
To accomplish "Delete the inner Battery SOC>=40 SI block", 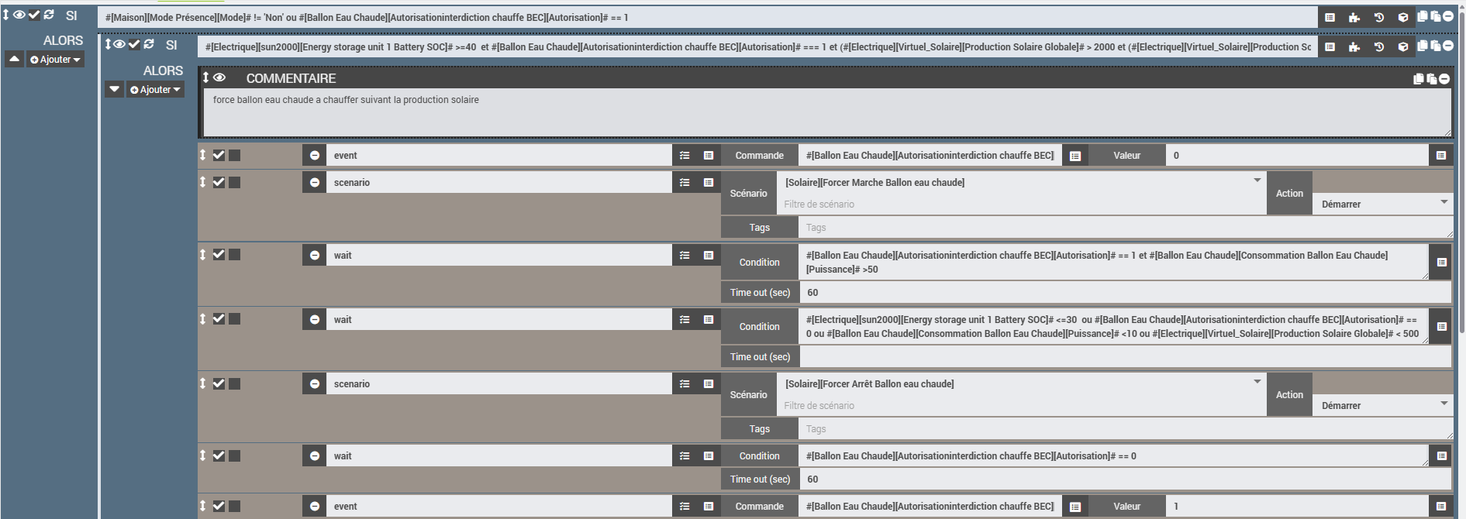I will point(1447,46).
